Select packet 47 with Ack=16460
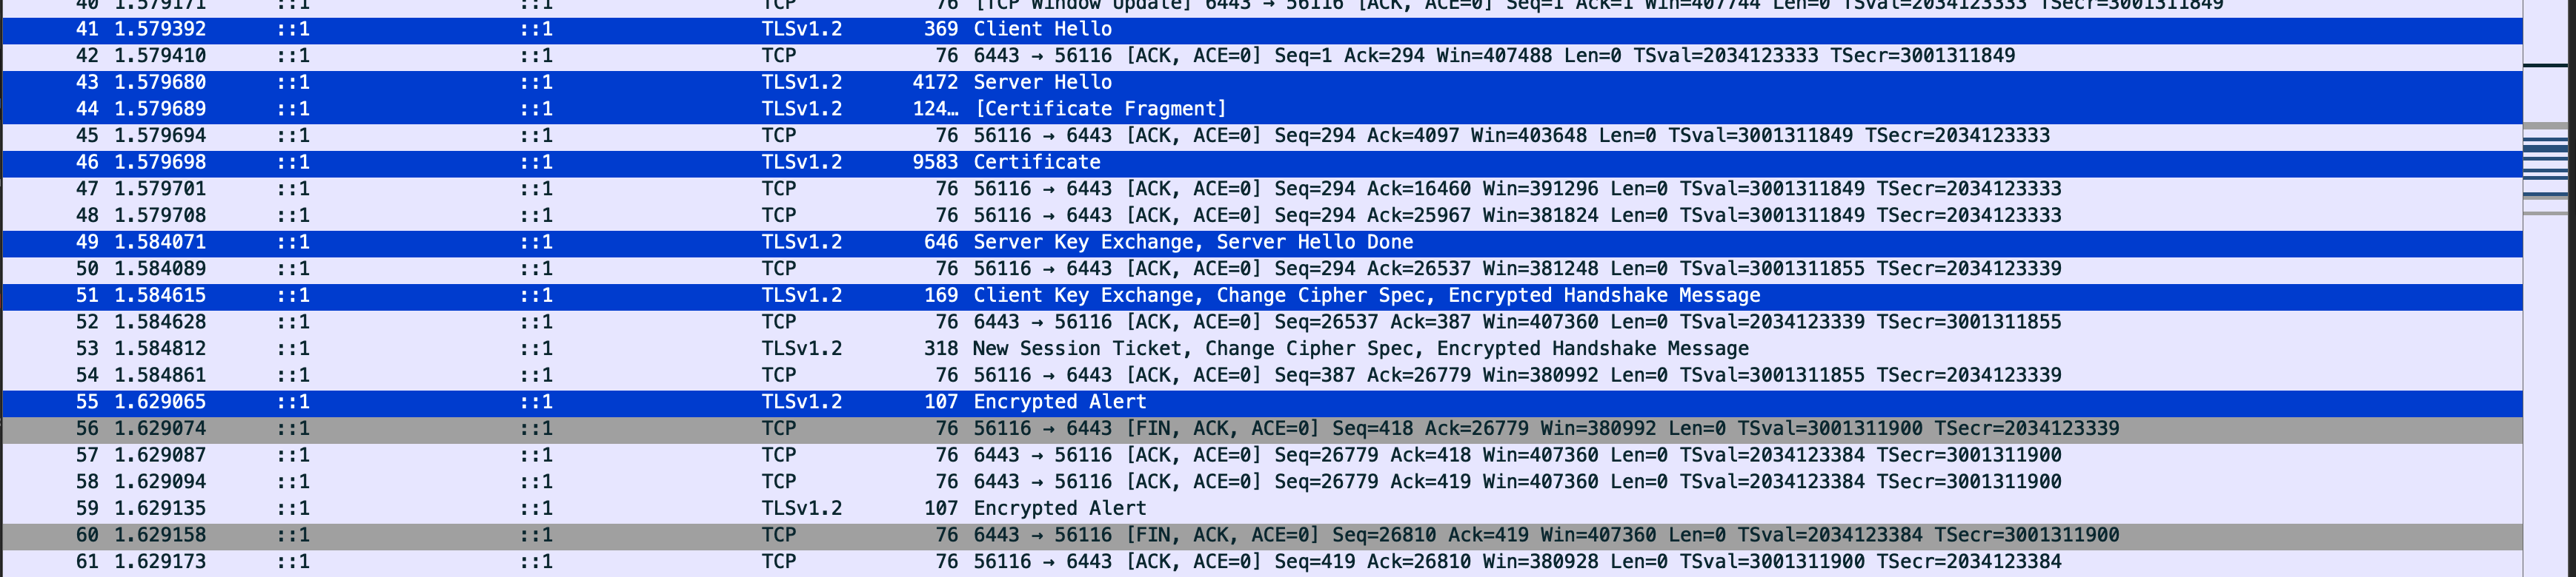This screenshot has height=577, width=2576. 1261,189
